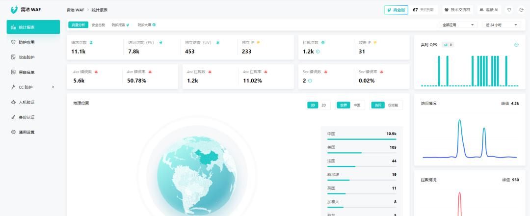Click the refresh icon on 实时 QPS card
This screenshot has width=530, height=216.
click(516, 45)
